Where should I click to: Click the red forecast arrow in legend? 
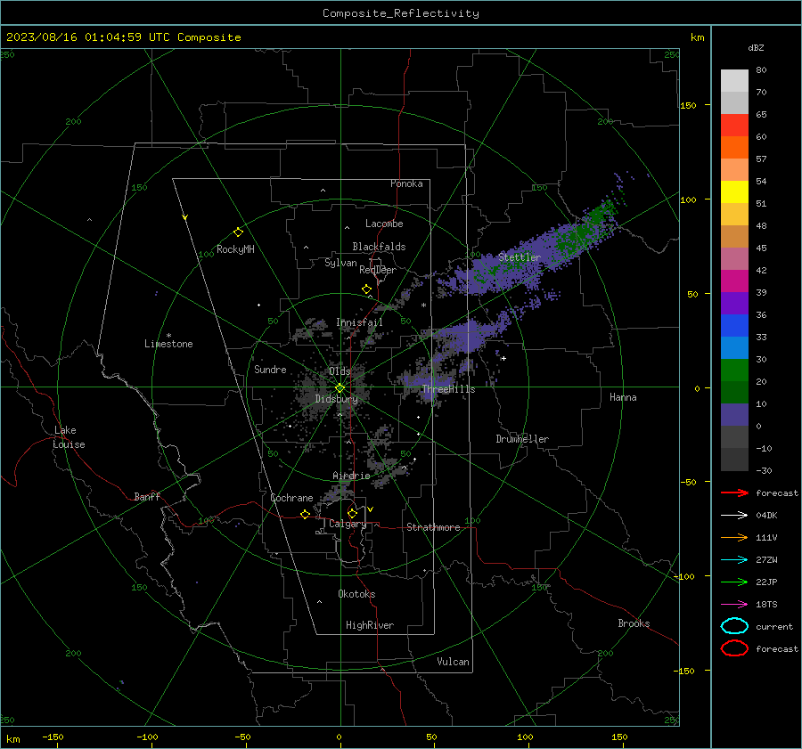pos(734,493)
